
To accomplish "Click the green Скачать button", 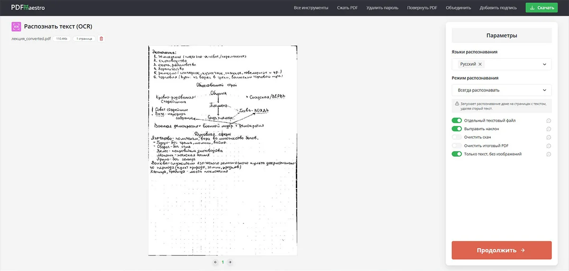I will point(541,8).
